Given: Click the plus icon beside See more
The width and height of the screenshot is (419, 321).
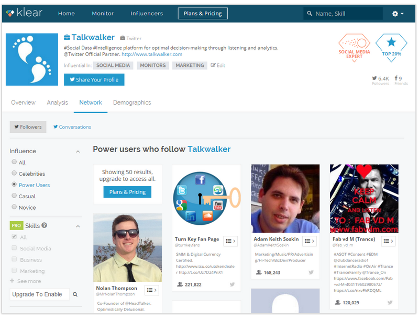Looking at the screenshot, I should [x=12, y=281].
